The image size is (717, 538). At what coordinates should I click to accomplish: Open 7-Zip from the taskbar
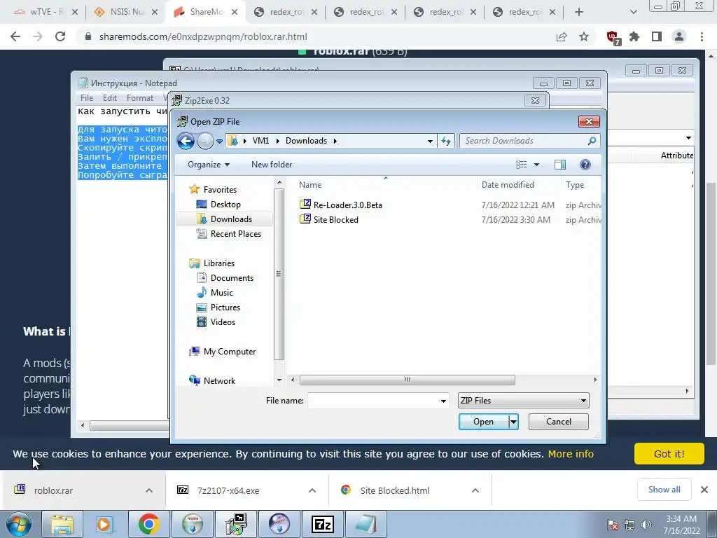(322, 524)
